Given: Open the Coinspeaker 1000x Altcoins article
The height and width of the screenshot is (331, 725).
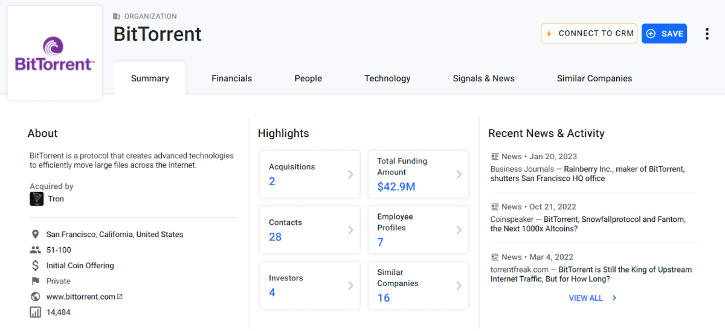Looking at the screenshot, I should 588,224.
